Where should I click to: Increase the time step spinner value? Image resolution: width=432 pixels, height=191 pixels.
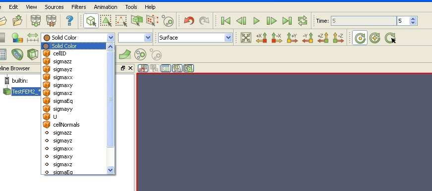pyautogui.click(x=413, y=19)
